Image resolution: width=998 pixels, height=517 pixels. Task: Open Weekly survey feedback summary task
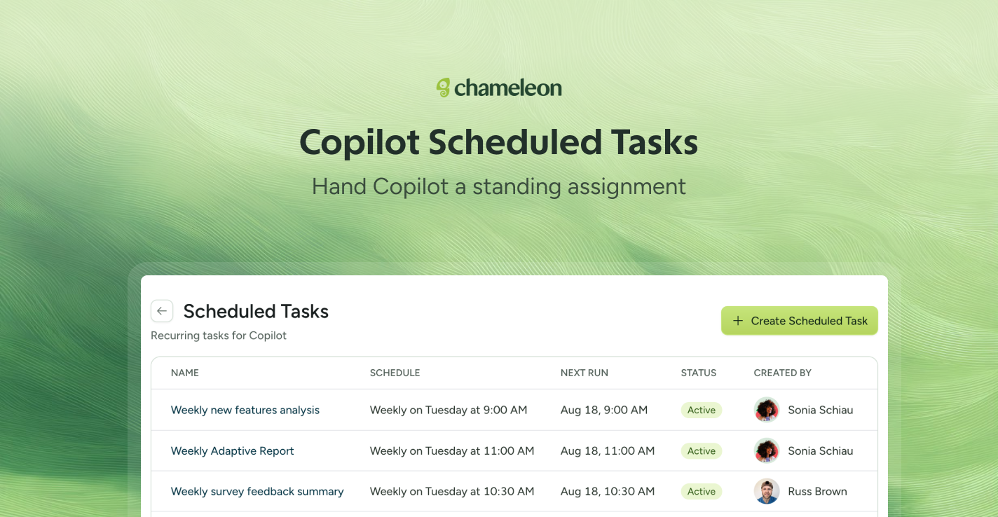click(257, 491)
